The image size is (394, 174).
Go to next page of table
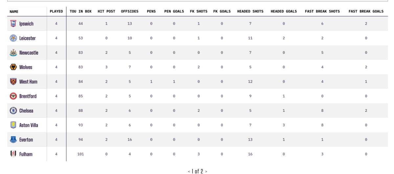[206, 171]
